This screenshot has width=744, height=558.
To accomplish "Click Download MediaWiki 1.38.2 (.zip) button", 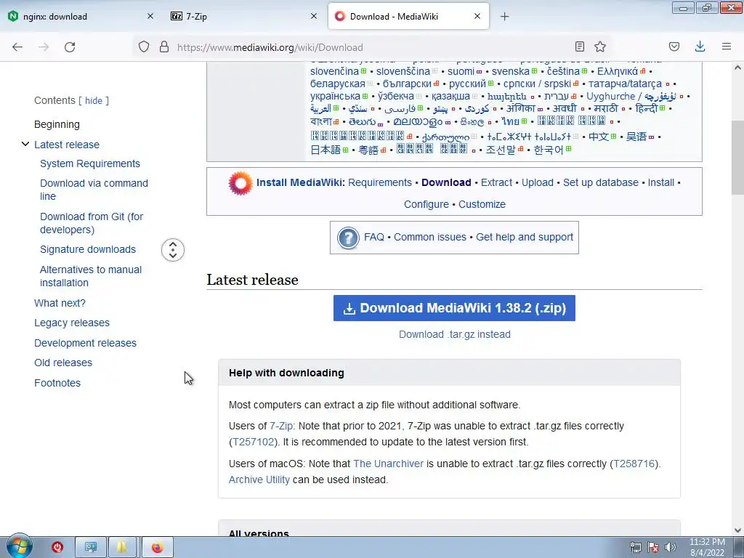I will [454, 308].
